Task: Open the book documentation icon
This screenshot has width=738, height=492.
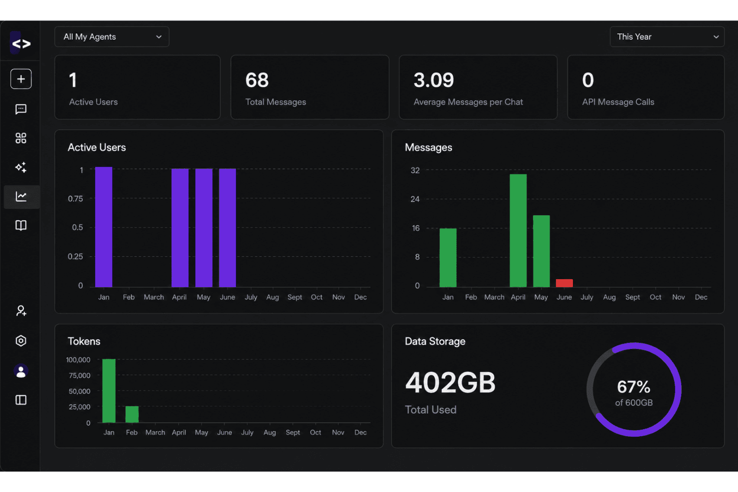Action: 21,225
